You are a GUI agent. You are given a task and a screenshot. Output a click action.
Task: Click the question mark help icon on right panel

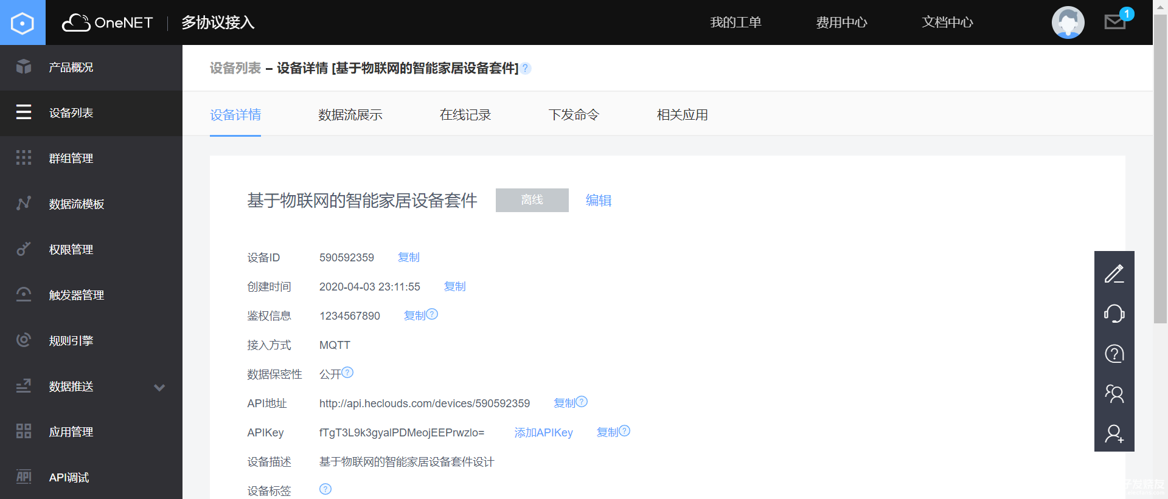(1114, 354)
